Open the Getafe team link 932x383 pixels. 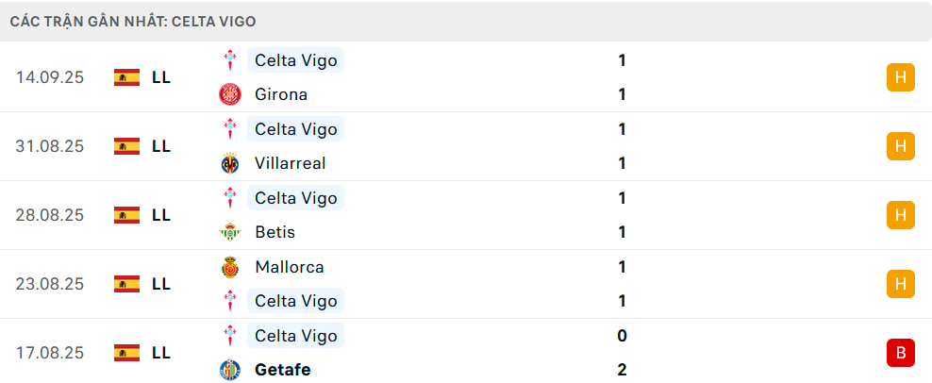(x=282, y=370)
